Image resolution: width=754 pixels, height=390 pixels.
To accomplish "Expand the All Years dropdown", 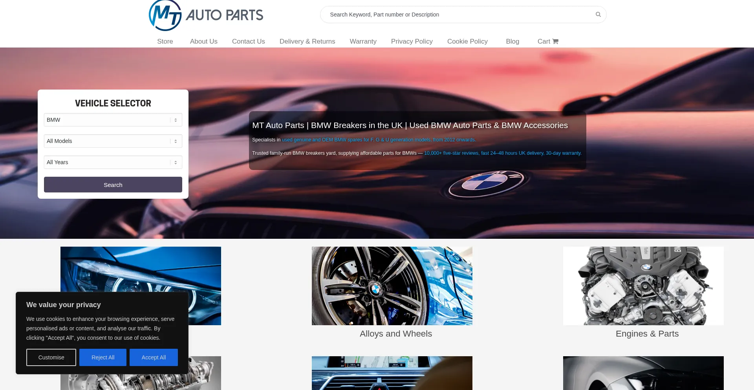I will tap(113, 162).
